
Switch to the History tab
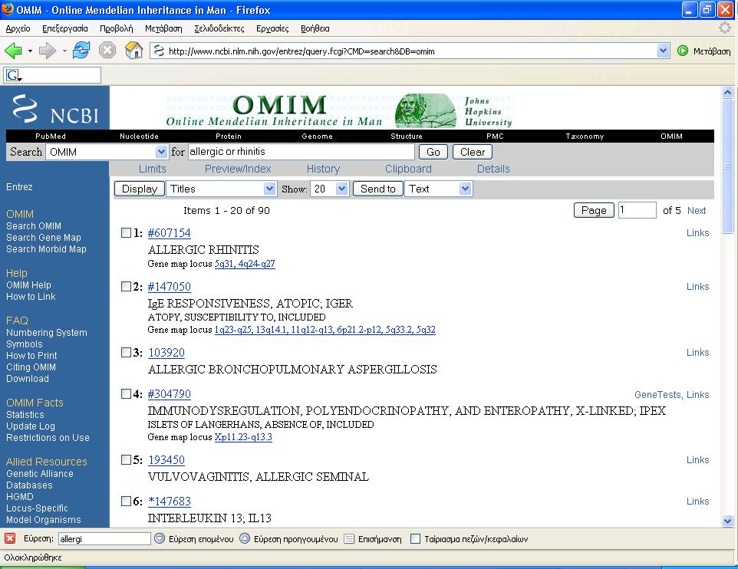click(x=323, y=169)
